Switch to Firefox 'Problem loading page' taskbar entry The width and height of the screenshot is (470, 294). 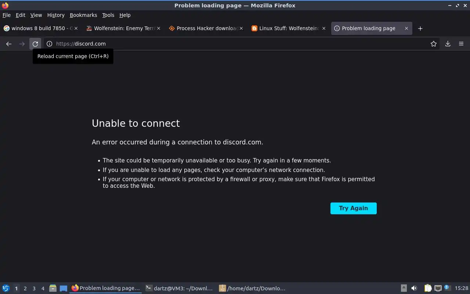(106, 288)
